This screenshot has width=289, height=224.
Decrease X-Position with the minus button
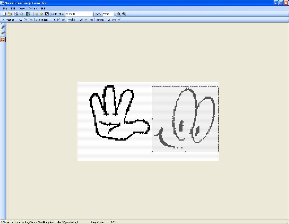[x=26, y=20]
